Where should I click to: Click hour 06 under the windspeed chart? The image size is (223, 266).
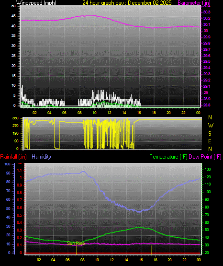(64, 113)
